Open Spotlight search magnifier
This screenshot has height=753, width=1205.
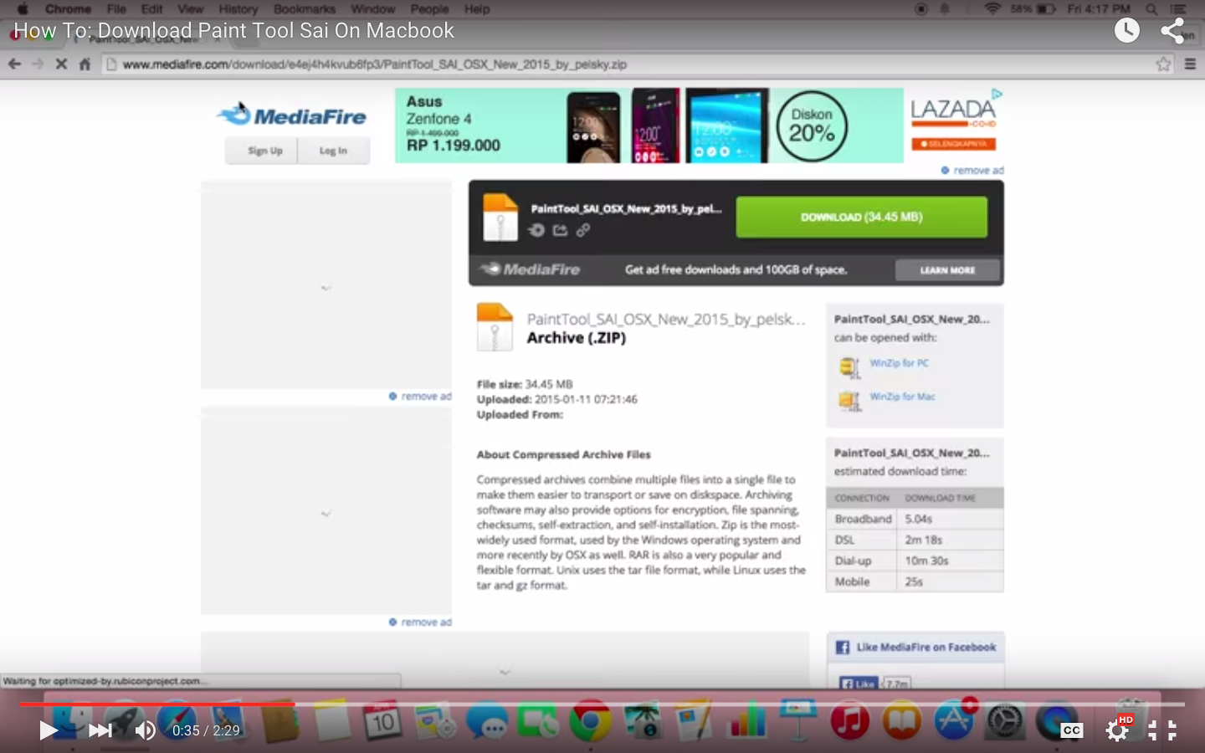click(1151, 9)
